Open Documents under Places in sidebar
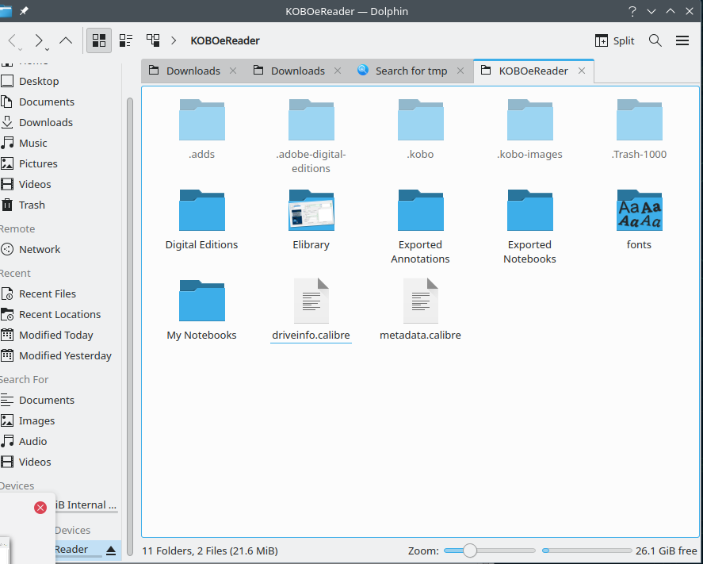The width and height of the screenshot is (703, 564). point(60,102)
